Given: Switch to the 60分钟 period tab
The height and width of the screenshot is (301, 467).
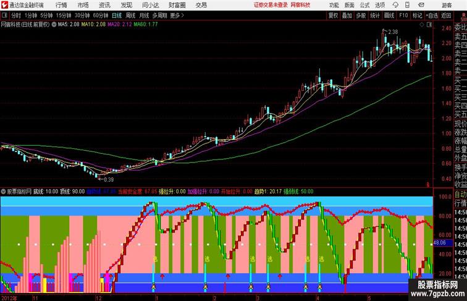Looking at the screenshot, I should pyautogui.click(x=100, y=15).
